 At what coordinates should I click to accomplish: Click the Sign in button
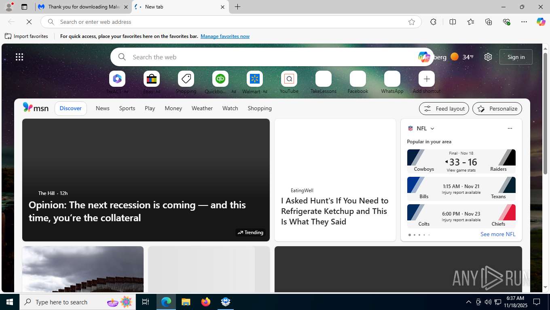(x=516, y=57)
